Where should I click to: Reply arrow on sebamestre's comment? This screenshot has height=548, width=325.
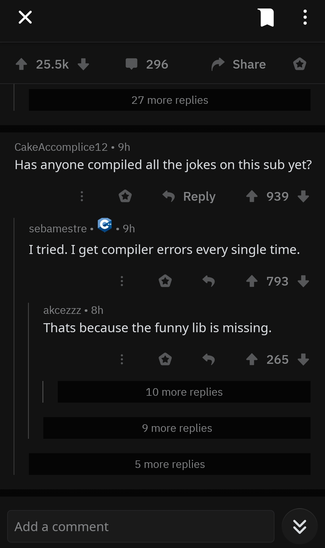click(x=209, y=281)
